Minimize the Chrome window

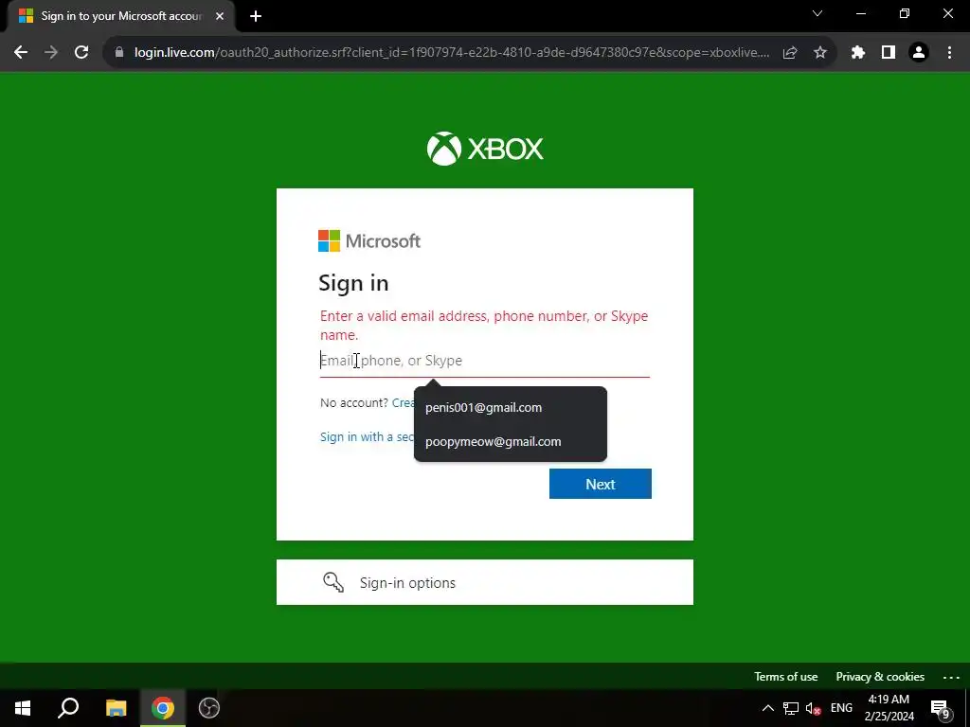860,13
